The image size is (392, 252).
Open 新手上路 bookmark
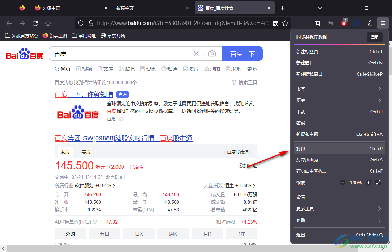55,36
